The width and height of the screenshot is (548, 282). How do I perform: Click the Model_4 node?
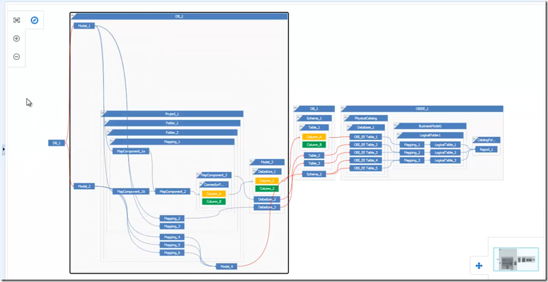(227, 267)
